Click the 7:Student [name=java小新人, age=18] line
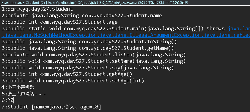 (51, 107)
